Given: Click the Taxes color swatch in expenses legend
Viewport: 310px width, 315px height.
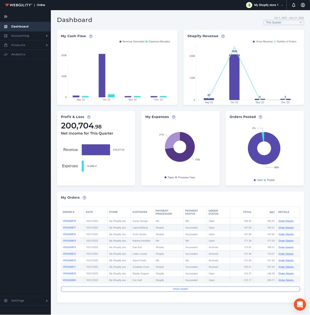Looking at the screenshot, I should (165, 177).
